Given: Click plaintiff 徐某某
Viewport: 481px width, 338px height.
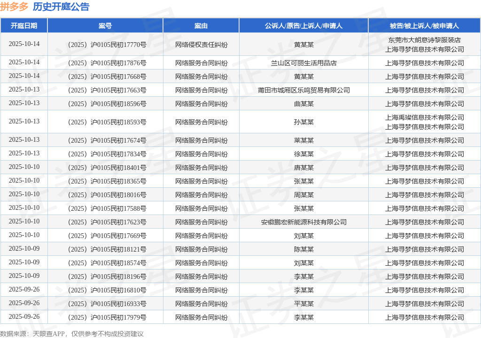Looking at the screenshot, I should [304, 154].
